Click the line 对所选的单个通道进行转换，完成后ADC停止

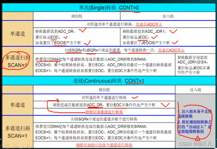point(124,24)
